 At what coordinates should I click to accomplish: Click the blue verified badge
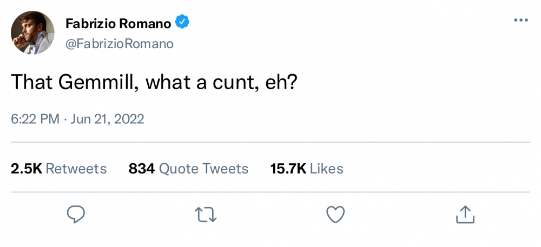tap(182, 22)
